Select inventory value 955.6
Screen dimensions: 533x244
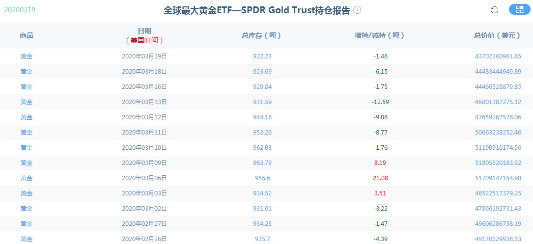pos(262,178)
